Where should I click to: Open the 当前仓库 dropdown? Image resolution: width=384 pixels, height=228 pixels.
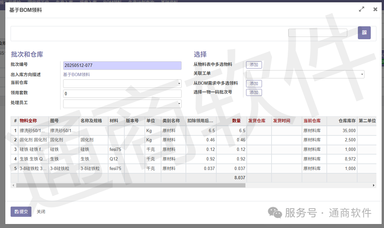coord(122,84)
